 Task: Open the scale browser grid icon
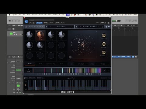(46, 27)
